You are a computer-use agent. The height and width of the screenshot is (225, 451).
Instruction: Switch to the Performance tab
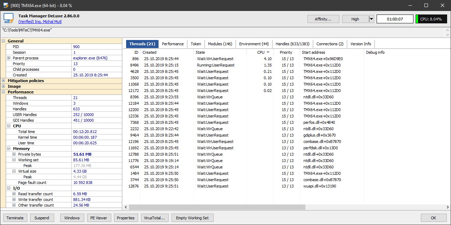coord(173,44)
